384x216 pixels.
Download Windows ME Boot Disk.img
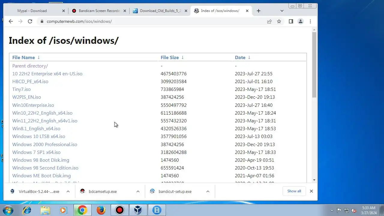tap(41, 175)
